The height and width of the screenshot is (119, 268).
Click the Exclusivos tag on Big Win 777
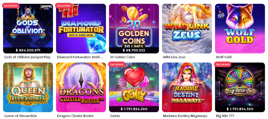click(222, 64)
